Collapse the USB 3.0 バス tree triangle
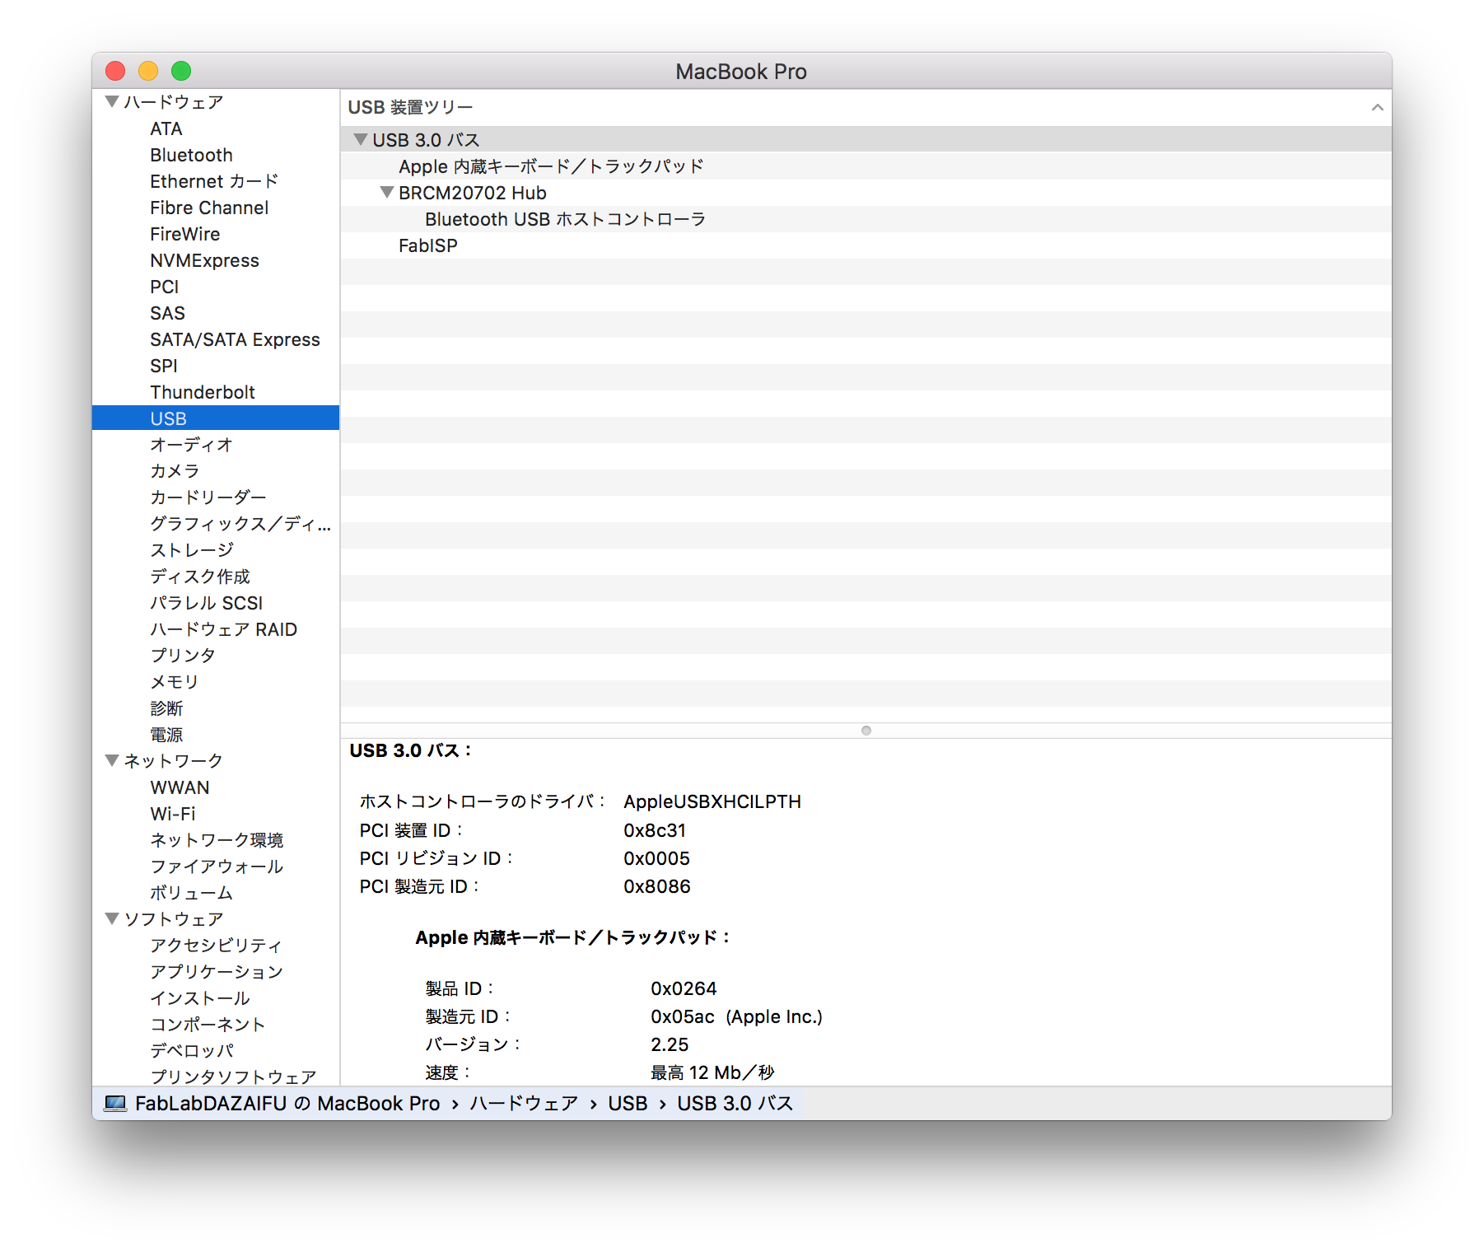This screenshot has height=1252, width=1484. [x=360, y=139]
